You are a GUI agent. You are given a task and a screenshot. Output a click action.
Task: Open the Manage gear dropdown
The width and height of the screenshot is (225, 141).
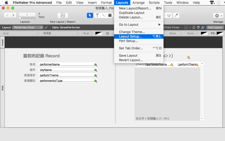[x=218, y=15]
